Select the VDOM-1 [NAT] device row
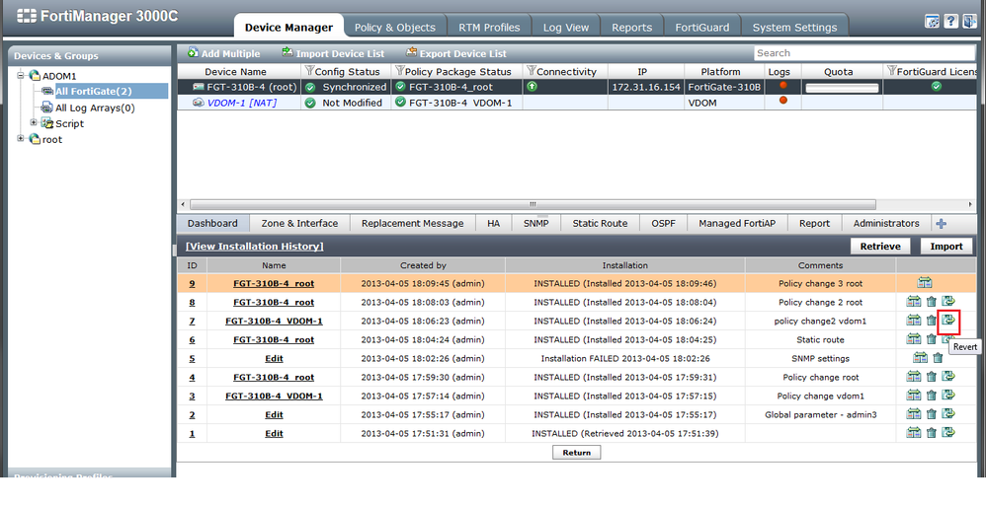The image size is (986, 505). (577, 103)
